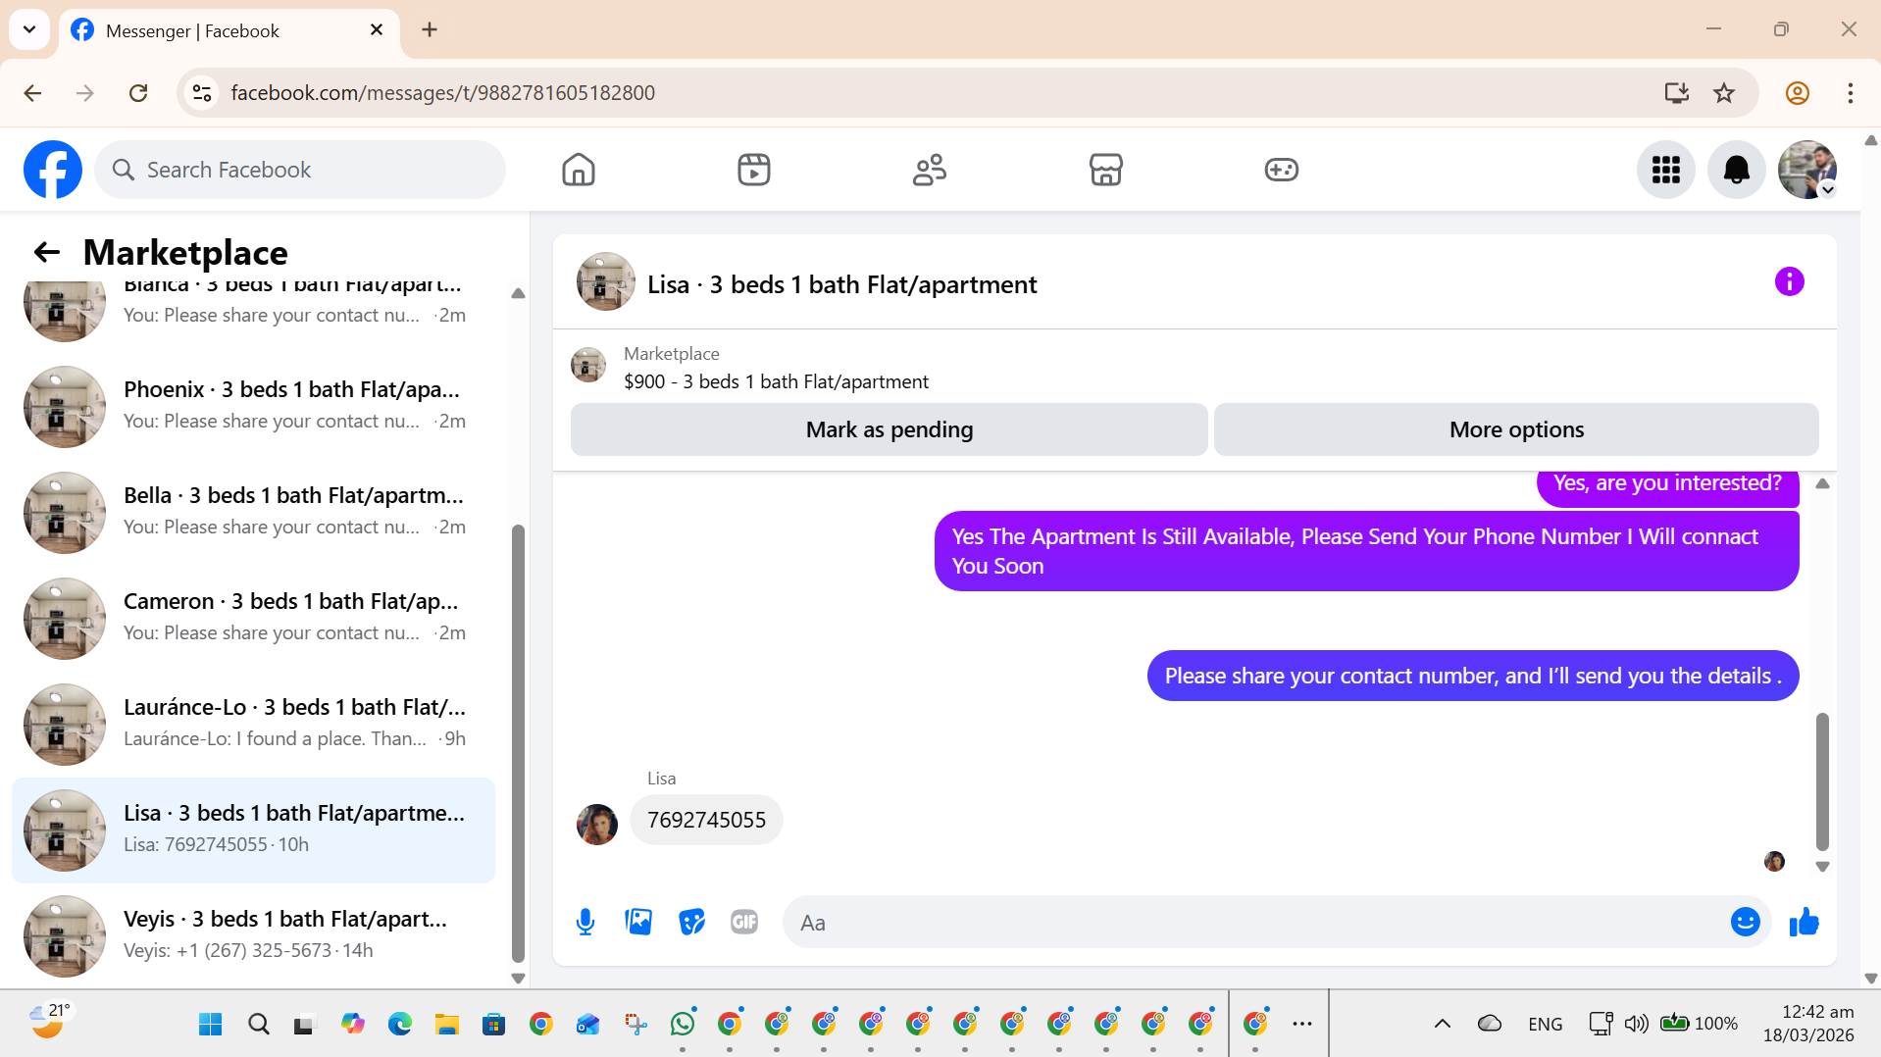Click the browser back button
Screen dimensions: 1881x1057
(x=32, y=93)
